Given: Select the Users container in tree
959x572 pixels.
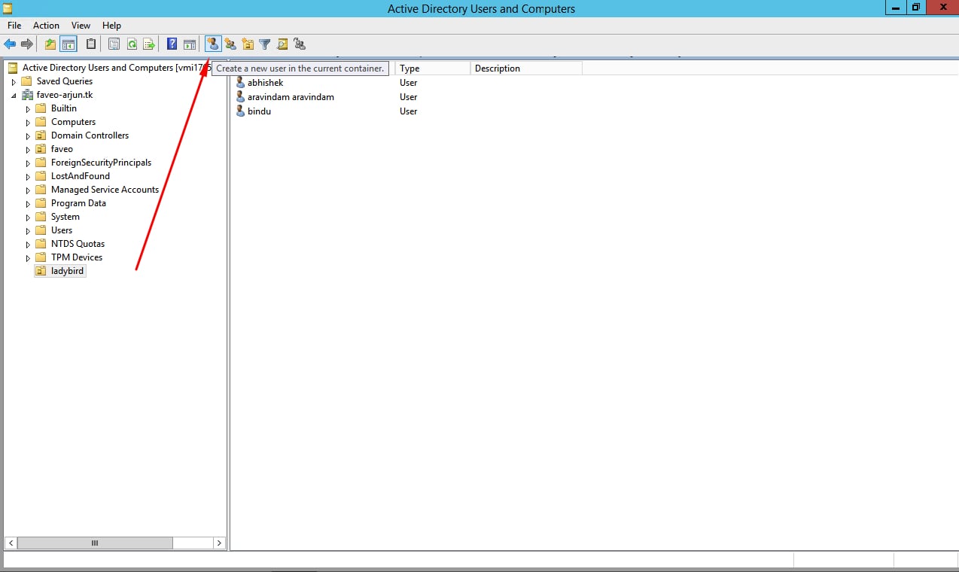Looking at the screenshot, I should point(62,230).
